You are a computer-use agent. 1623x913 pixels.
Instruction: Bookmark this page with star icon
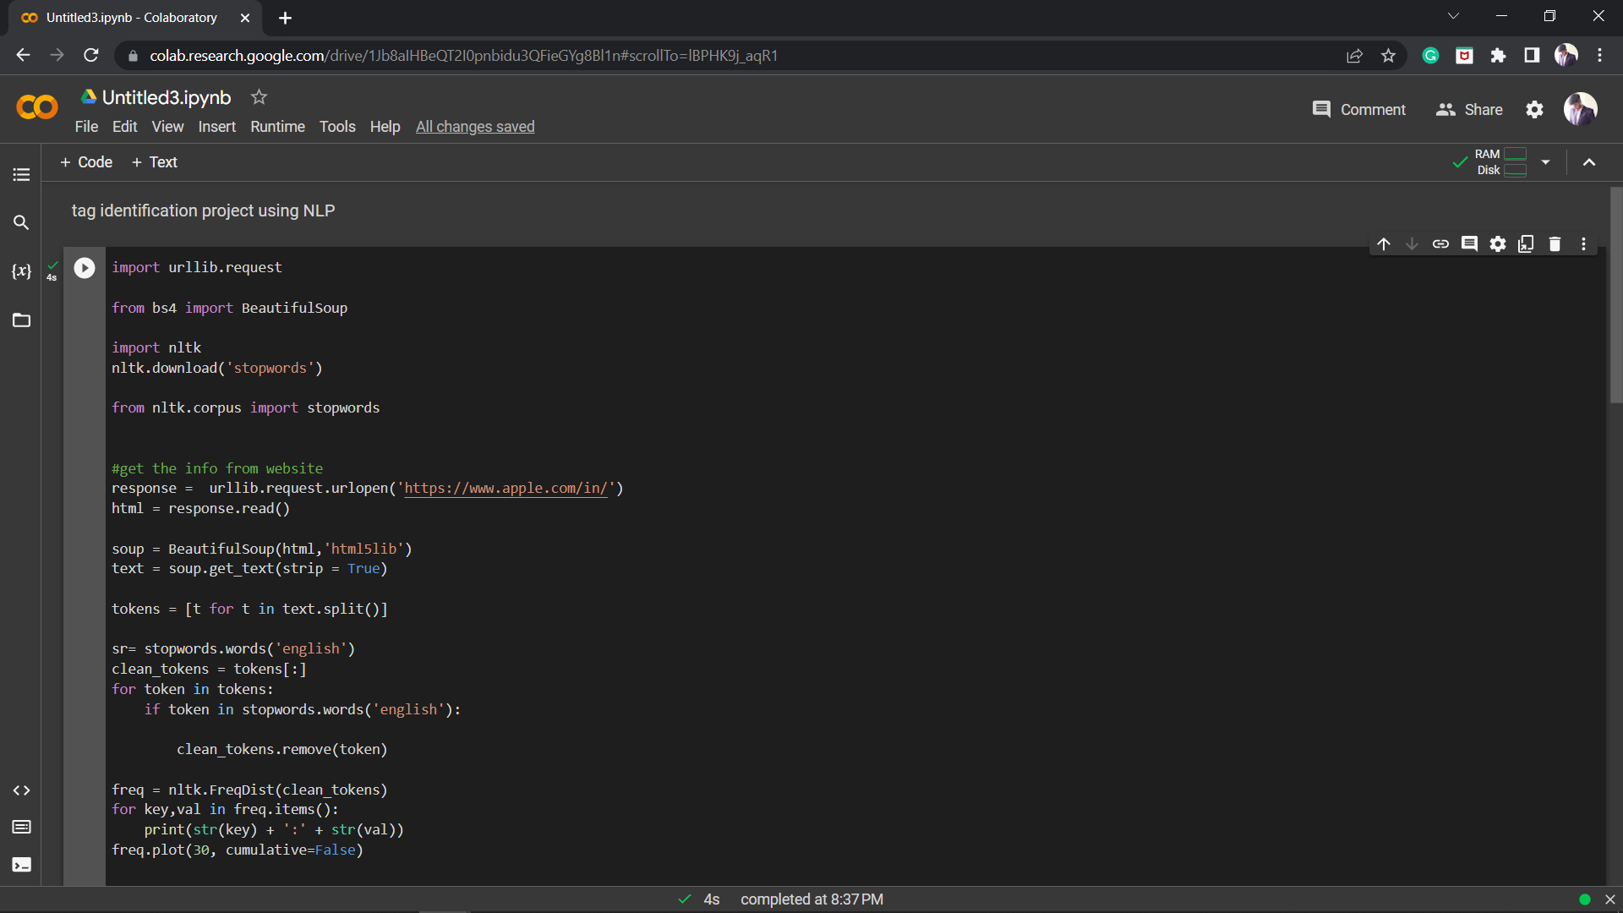click(x=1388, y=56)
